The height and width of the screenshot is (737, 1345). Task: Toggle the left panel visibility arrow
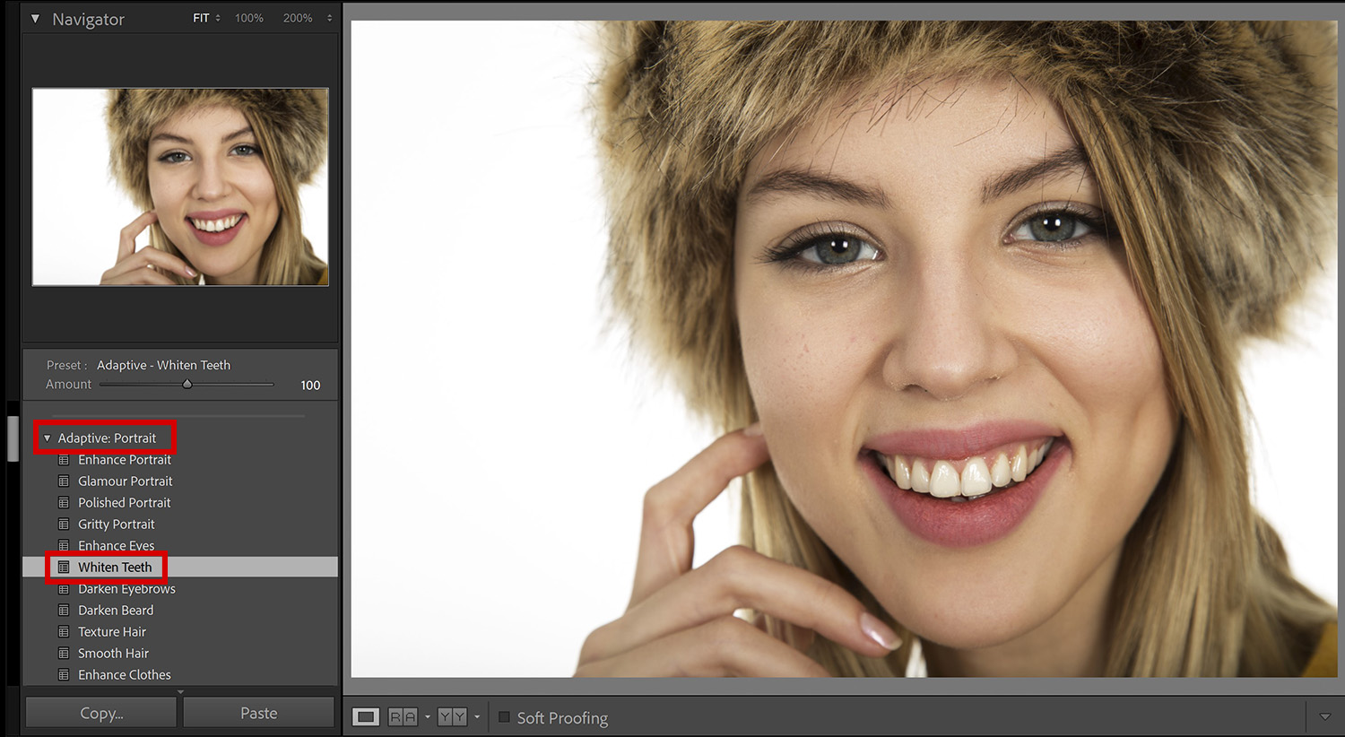[x=12, y=438]
